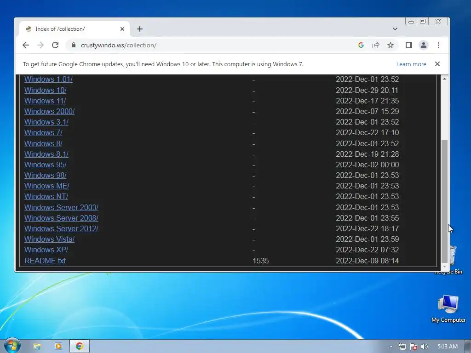Viewport: 471px width, 353px height.
Task: Click the page vertical scrollbar thumb
Action: pos(445,201)
